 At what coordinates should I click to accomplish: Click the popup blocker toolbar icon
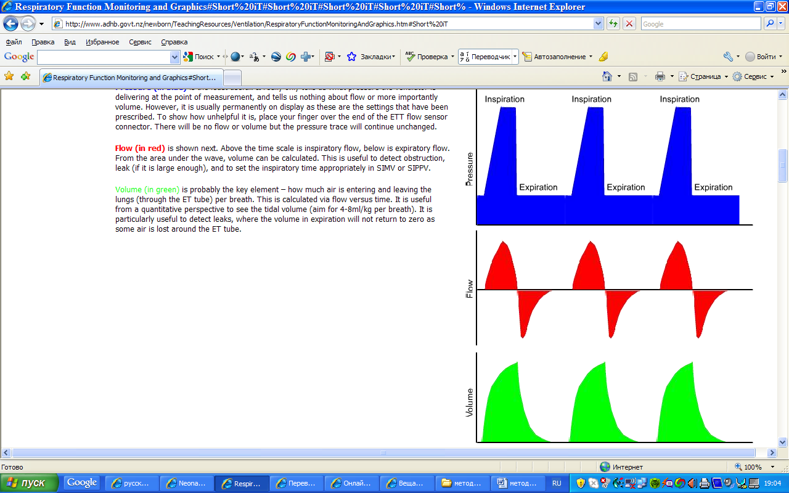330,57
